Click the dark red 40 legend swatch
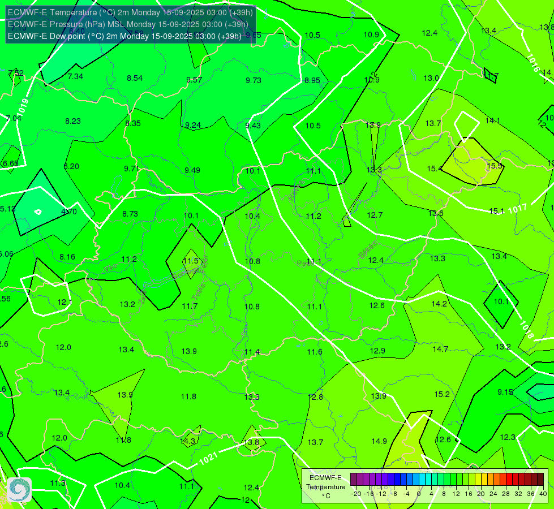554x509 pixels. pos(540,480)
